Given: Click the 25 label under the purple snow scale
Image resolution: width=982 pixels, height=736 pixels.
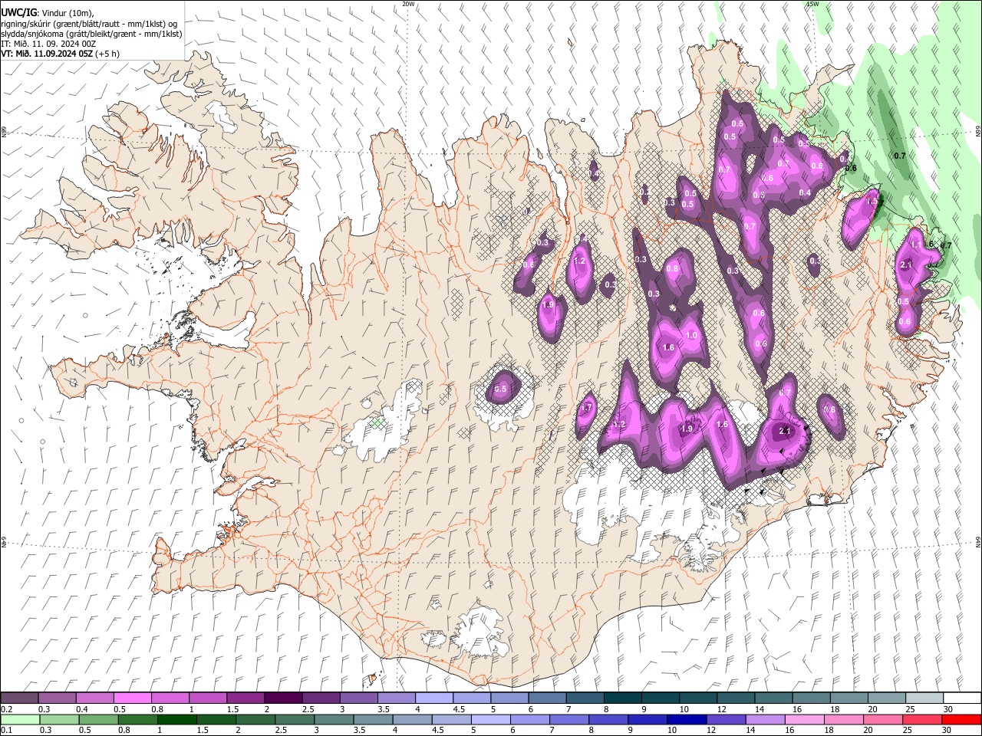Looking at the screenshot, I should pos(910,709).
